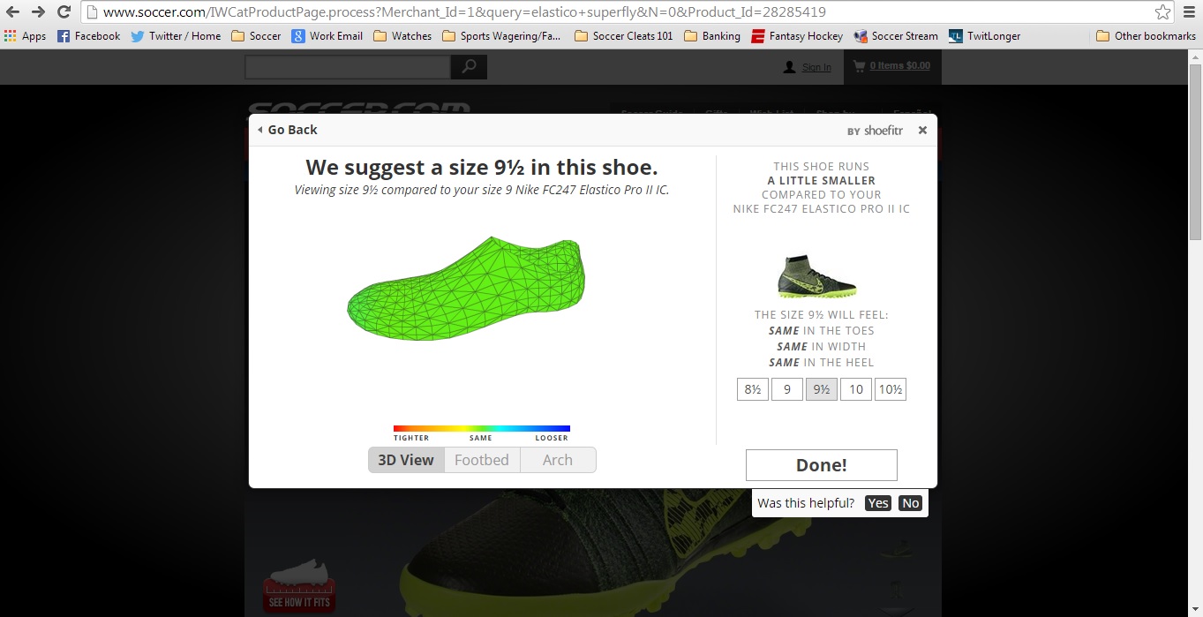Click the browser back arrow

click(x=12, y=12)
